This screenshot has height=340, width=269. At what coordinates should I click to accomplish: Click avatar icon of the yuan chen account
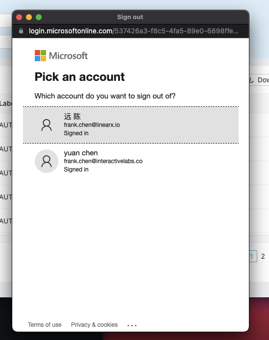(x=47, y=161)
